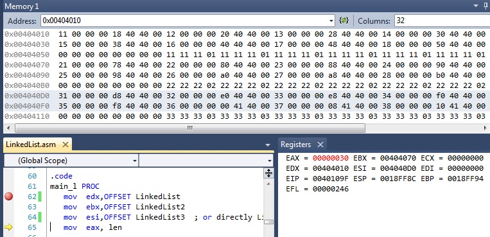This screenshot has width=490, height=237.
Task: Click line number 63 in the editor gutter
Action: [x=32, y=207]
